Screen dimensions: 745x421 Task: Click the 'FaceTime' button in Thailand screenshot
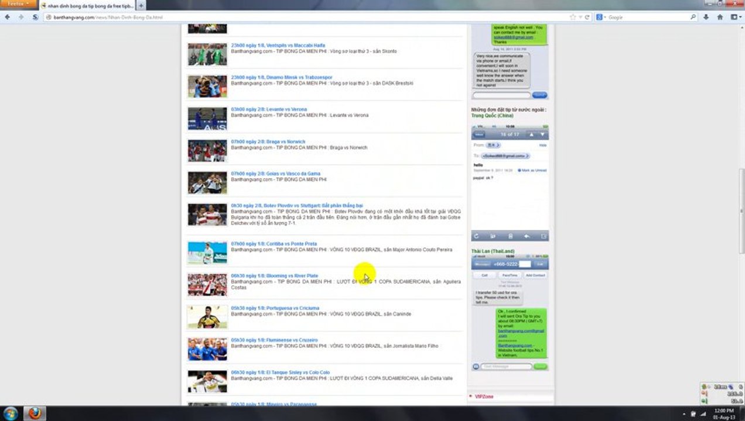tap(510, 275)
